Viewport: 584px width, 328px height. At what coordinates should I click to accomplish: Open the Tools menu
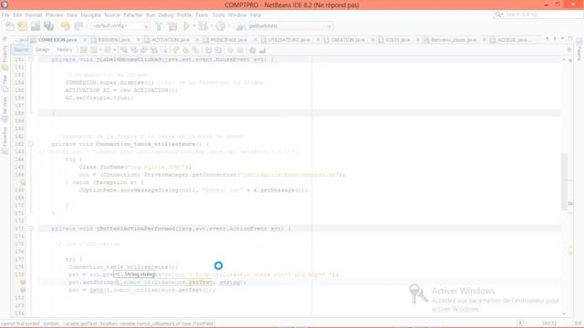(x=218, y=15)
